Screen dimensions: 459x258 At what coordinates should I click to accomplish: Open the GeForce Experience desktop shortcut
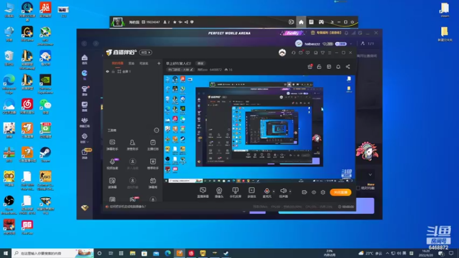[45, 84]
